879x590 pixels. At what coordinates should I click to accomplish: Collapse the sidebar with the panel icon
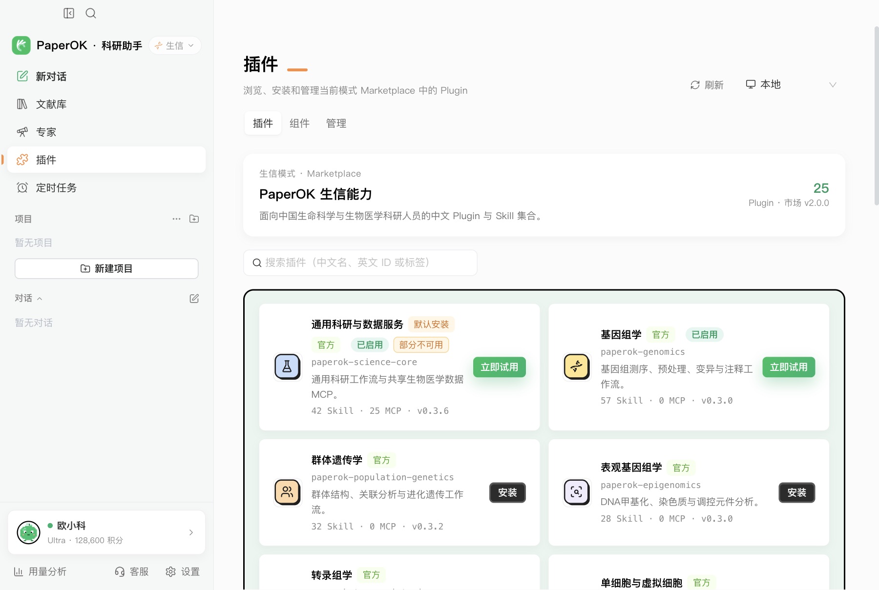[x=69, y=13]
